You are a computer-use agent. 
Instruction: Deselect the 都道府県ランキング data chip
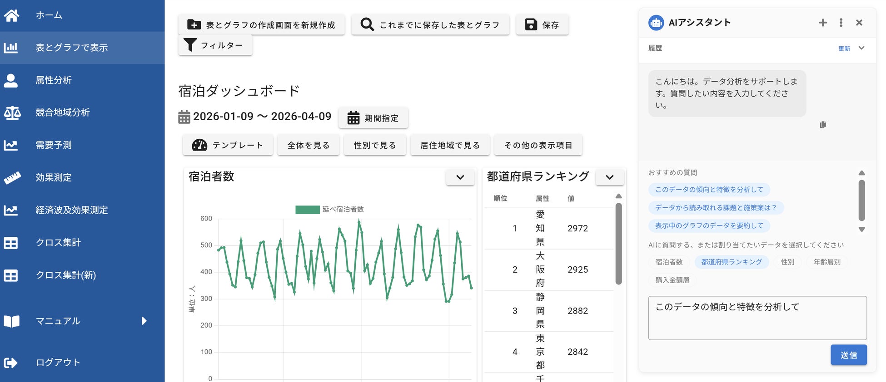tap(731, 262)
